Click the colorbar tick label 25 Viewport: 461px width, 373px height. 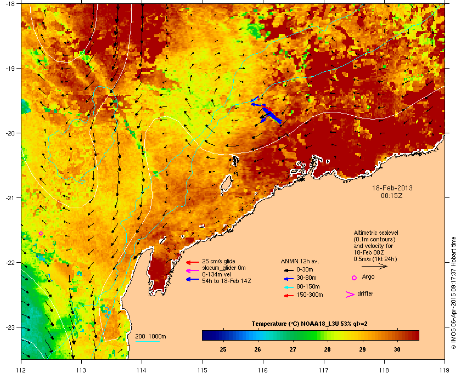(x=223, y=349)
